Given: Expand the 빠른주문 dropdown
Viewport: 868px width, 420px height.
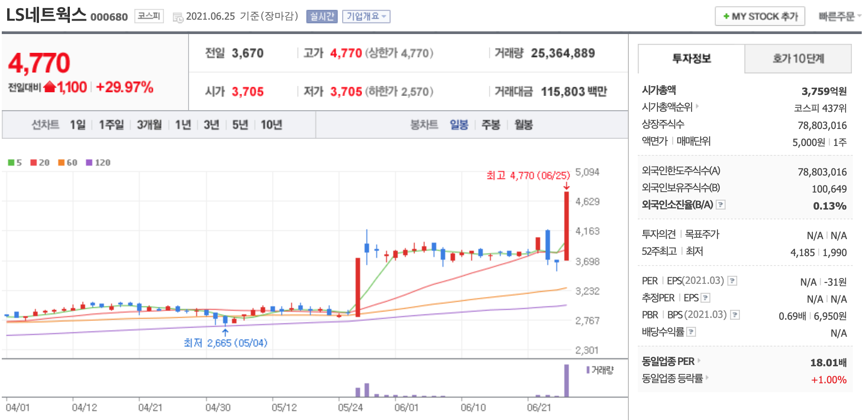Looking at the screenshot, I should coord(840,17).
